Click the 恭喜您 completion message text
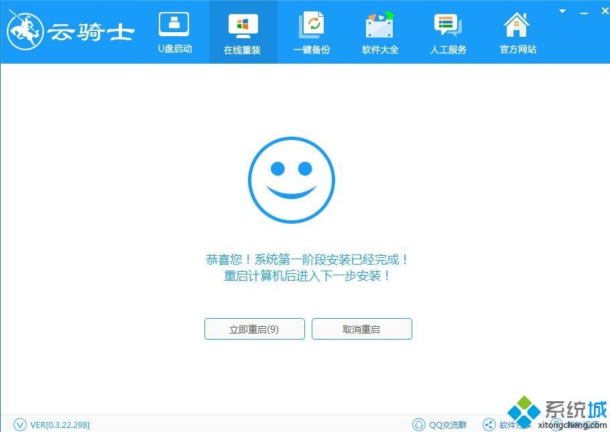610x432 pixels. (307, 260)
